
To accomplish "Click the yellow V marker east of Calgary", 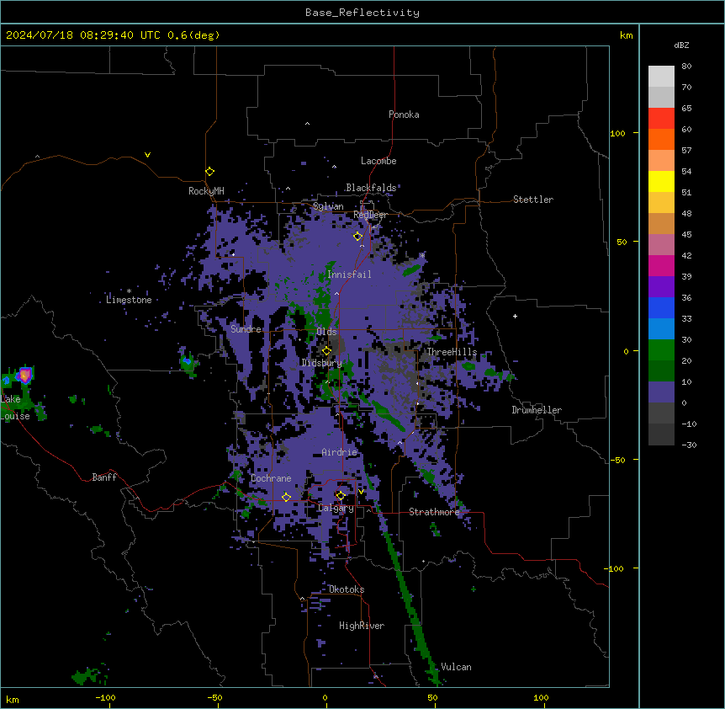I will [361, 492].
